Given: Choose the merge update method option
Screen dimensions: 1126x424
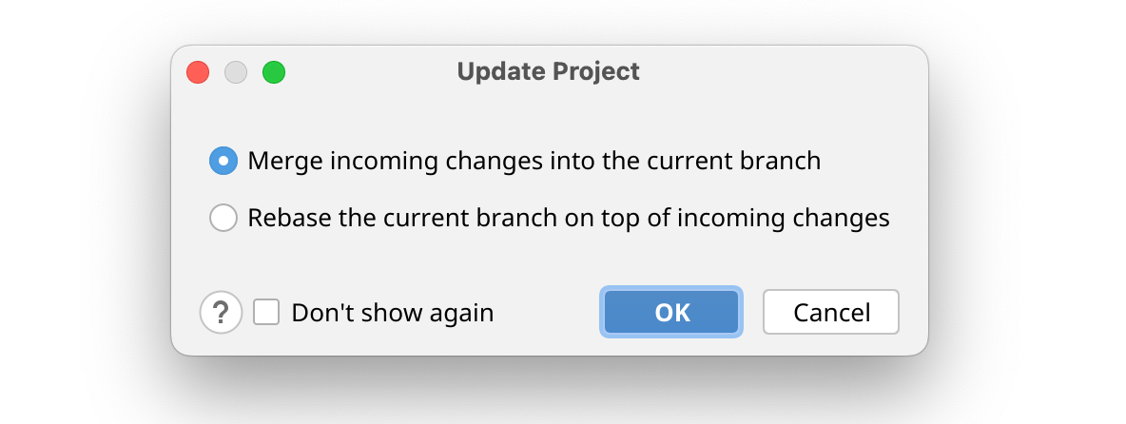Looking at the screenshot, I should pos(223,161).
